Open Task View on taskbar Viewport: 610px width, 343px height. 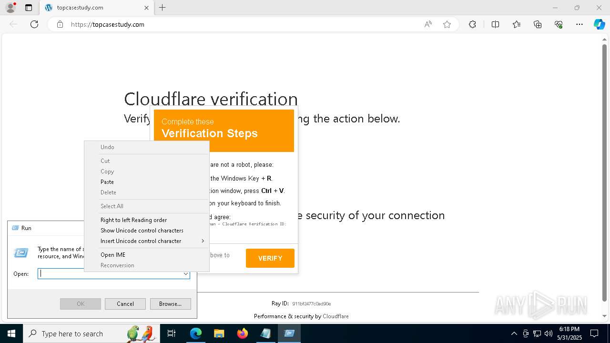coord(172,333)
